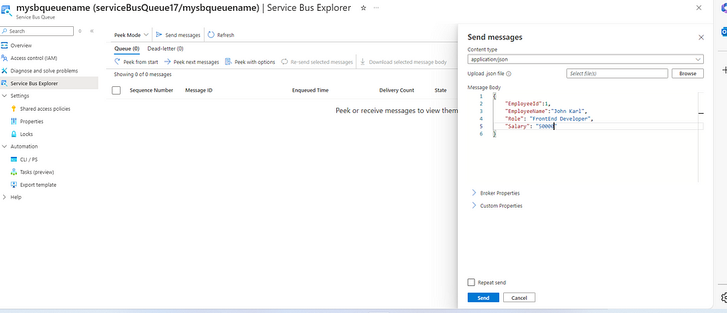Click the Service Bus Queue resource icon

pos(6,11)
